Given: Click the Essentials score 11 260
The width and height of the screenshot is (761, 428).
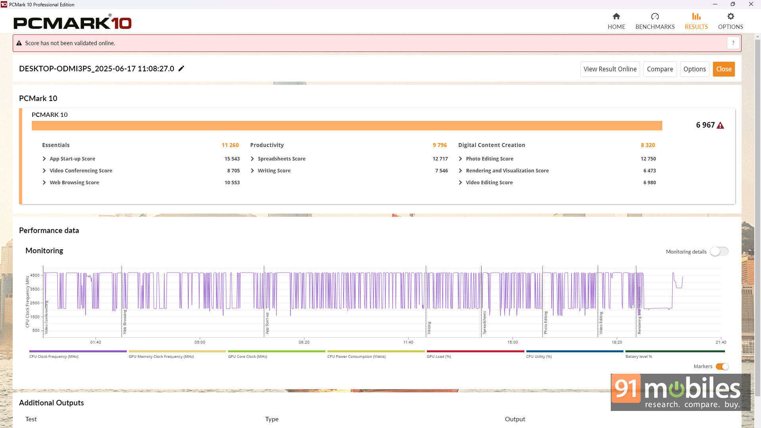Looking at the screenshot, I should [x=230, y=145].
